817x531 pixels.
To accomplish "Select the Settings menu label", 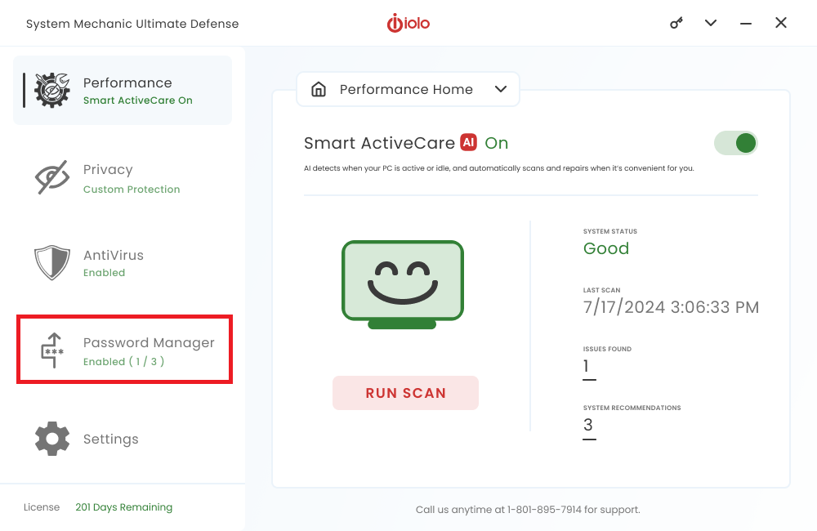I will click(x=111, y=440).
